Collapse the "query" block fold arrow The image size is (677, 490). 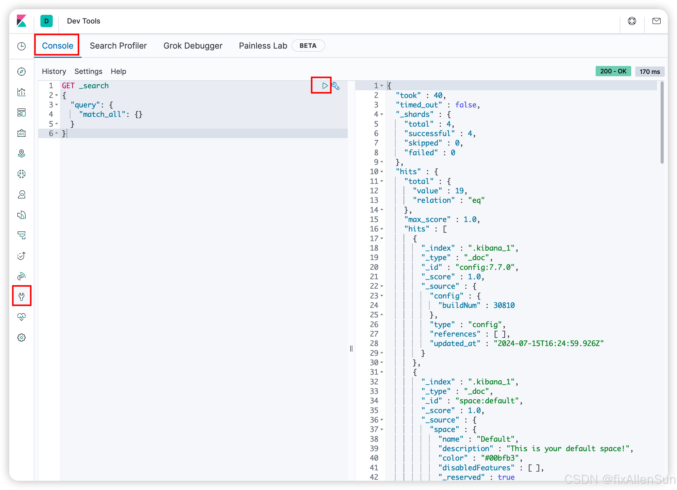pyautogui.click(x=57, y=105)
